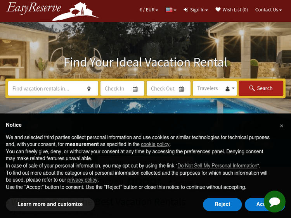Reject cookies with the Reject button
The image size is (291, 218).
pyautogui.click(x=222, y=204)
